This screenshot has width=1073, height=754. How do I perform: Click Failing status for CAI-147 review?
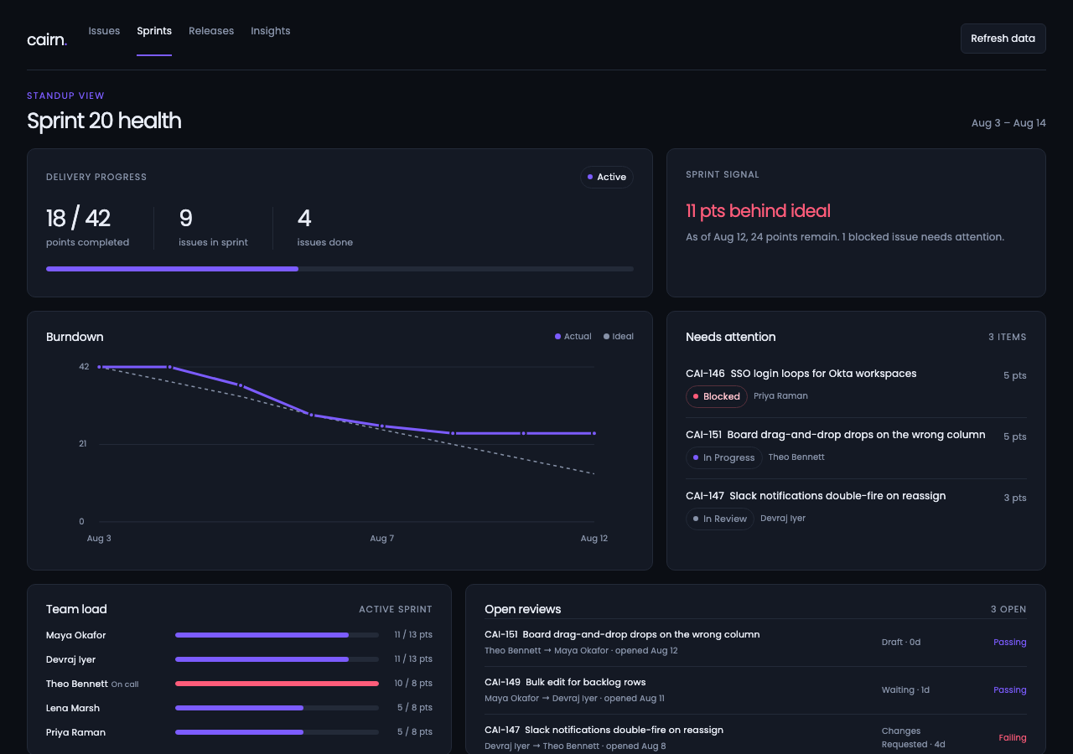(1013, 738)
